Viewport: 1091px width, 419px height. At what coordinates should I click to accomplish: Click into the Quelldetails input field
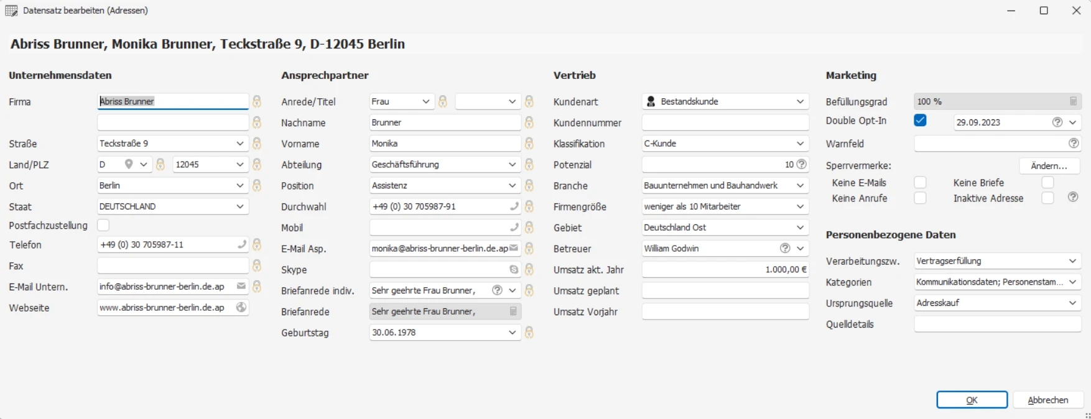click(998, 324)
